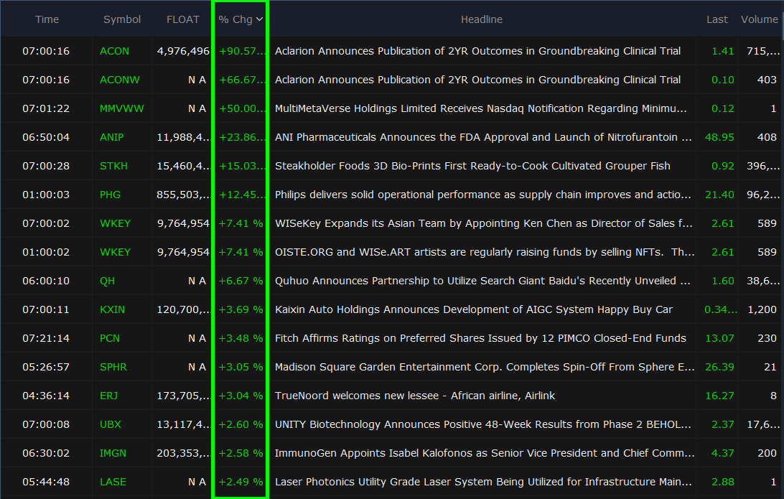Open the Madison Square Garden Spin-Off headline
This screenshot has height=499, width=784.
(x=485, y=367)
